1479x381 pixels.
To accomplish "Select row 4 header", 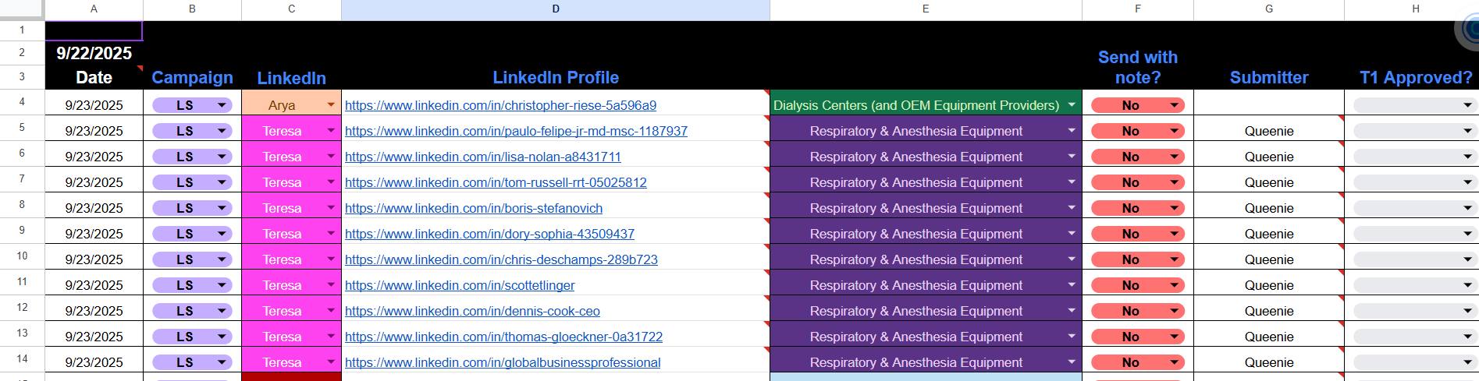I will coord(22,102).
